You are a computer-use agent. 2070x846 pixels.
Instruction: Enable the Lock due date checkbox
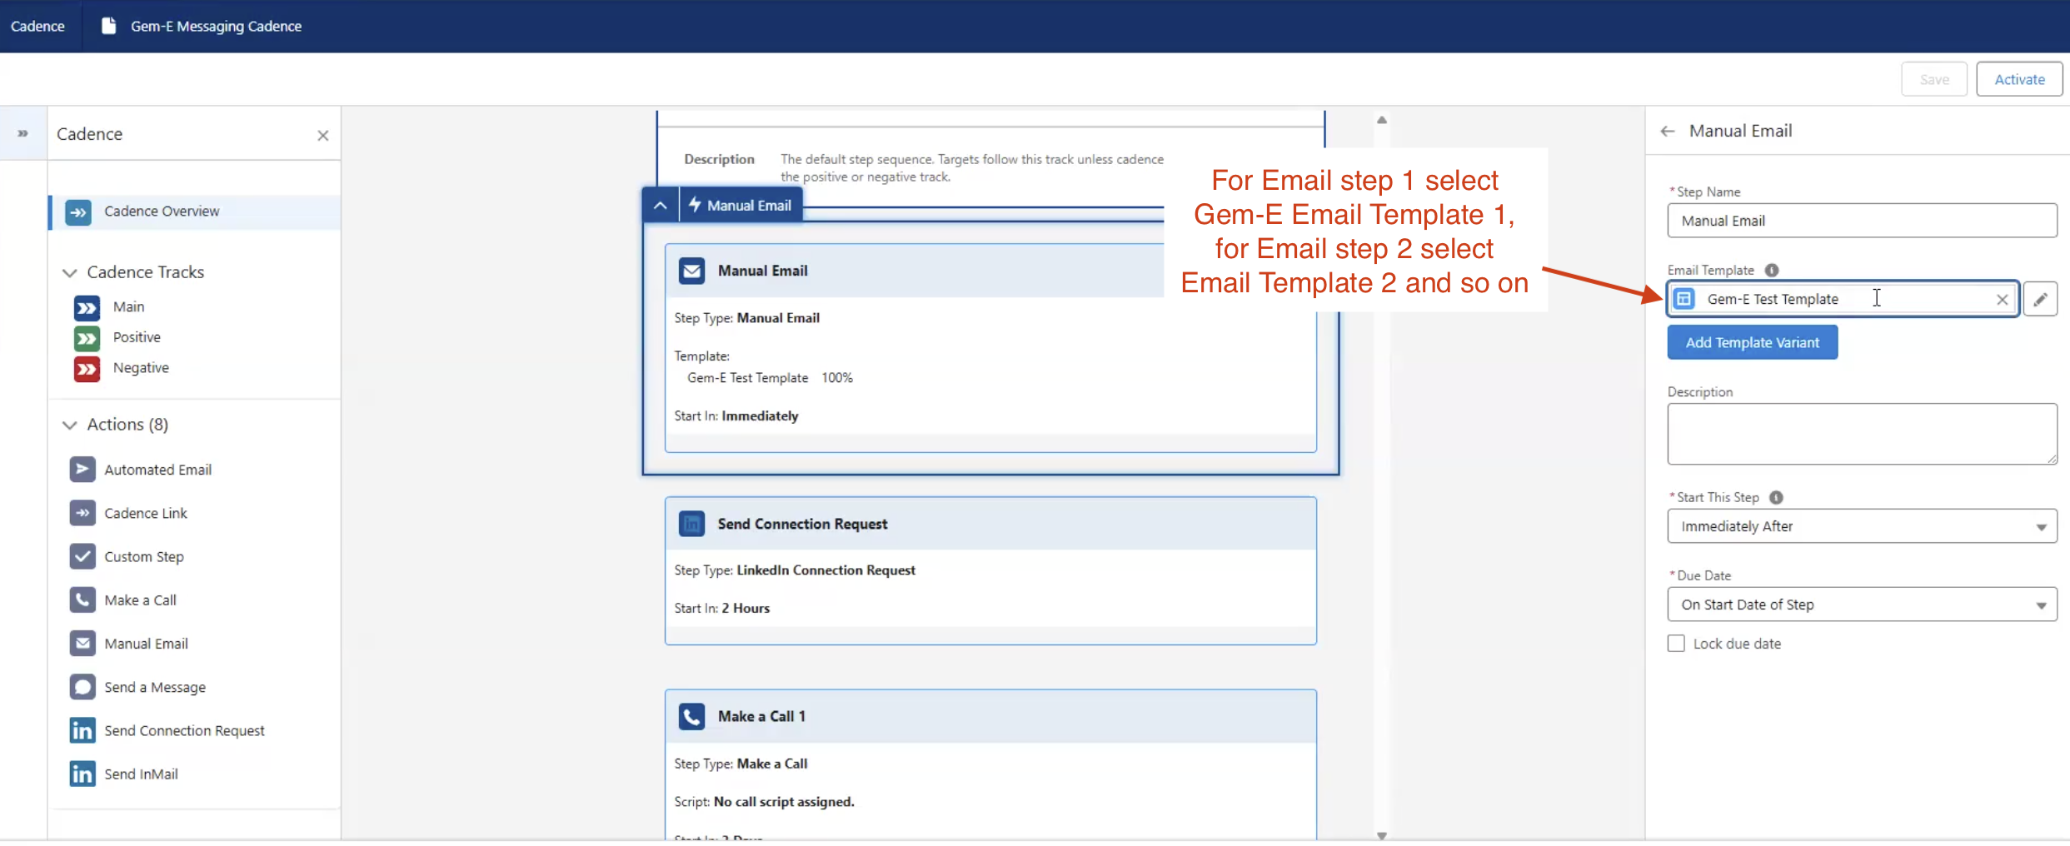(1676, 644)
